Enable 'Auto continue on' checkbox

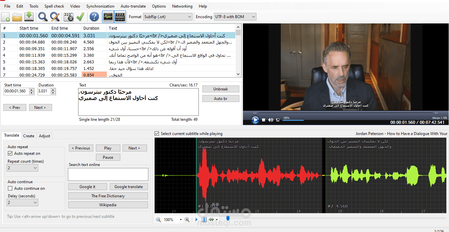tap(10, 188)
